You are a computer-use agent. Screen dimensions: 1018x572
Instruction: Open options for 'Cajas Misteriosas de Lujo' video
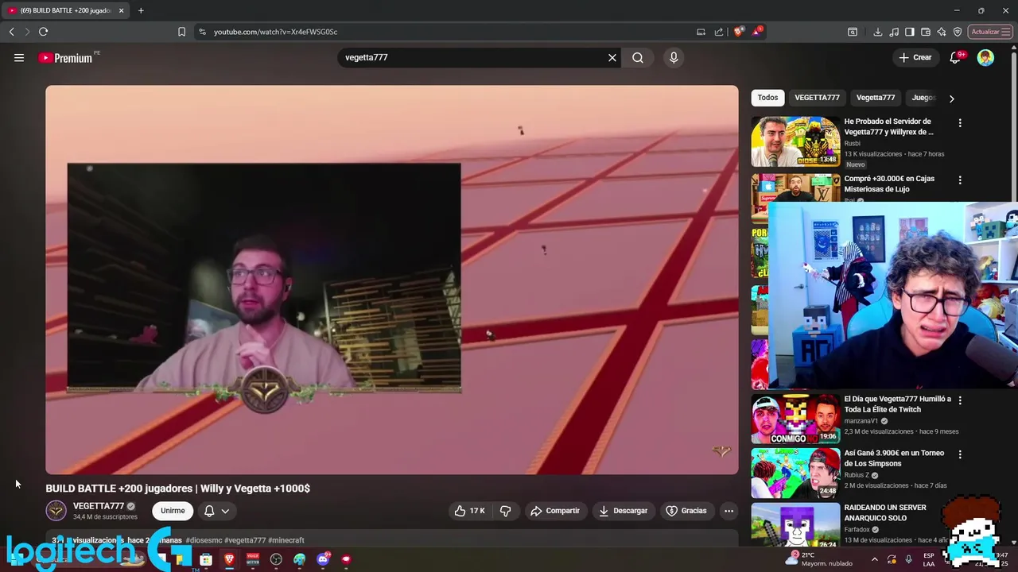960,180
